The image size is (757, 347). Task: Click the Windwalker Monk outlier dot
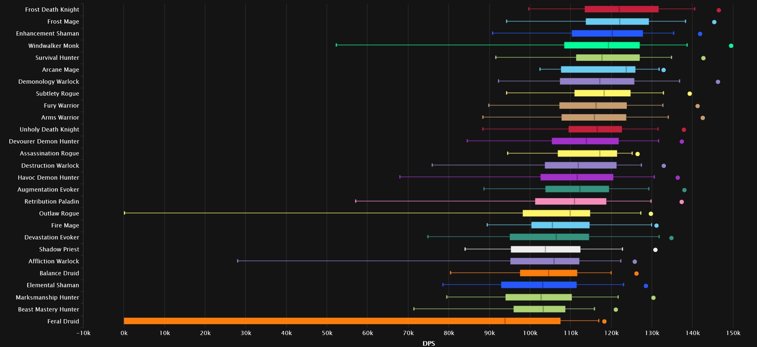coord(731,46)
